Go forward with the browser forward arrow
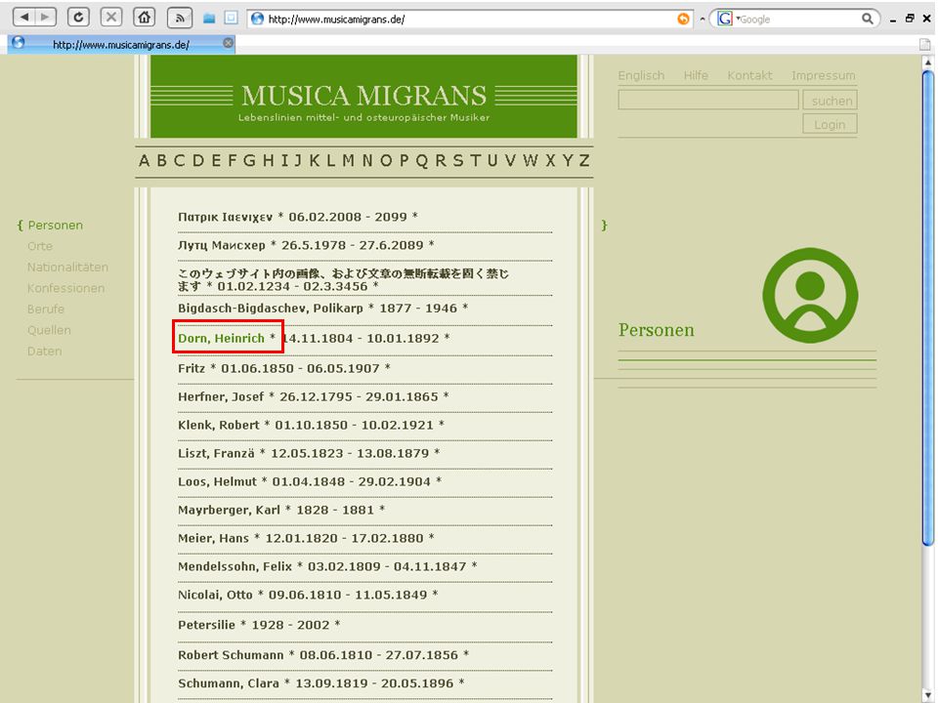This screenshot has height=703, width=938. click(46, 17)
